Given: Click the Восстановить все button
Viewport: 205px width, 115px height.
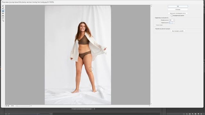Looking at the screenshot, I should (178, 31).
